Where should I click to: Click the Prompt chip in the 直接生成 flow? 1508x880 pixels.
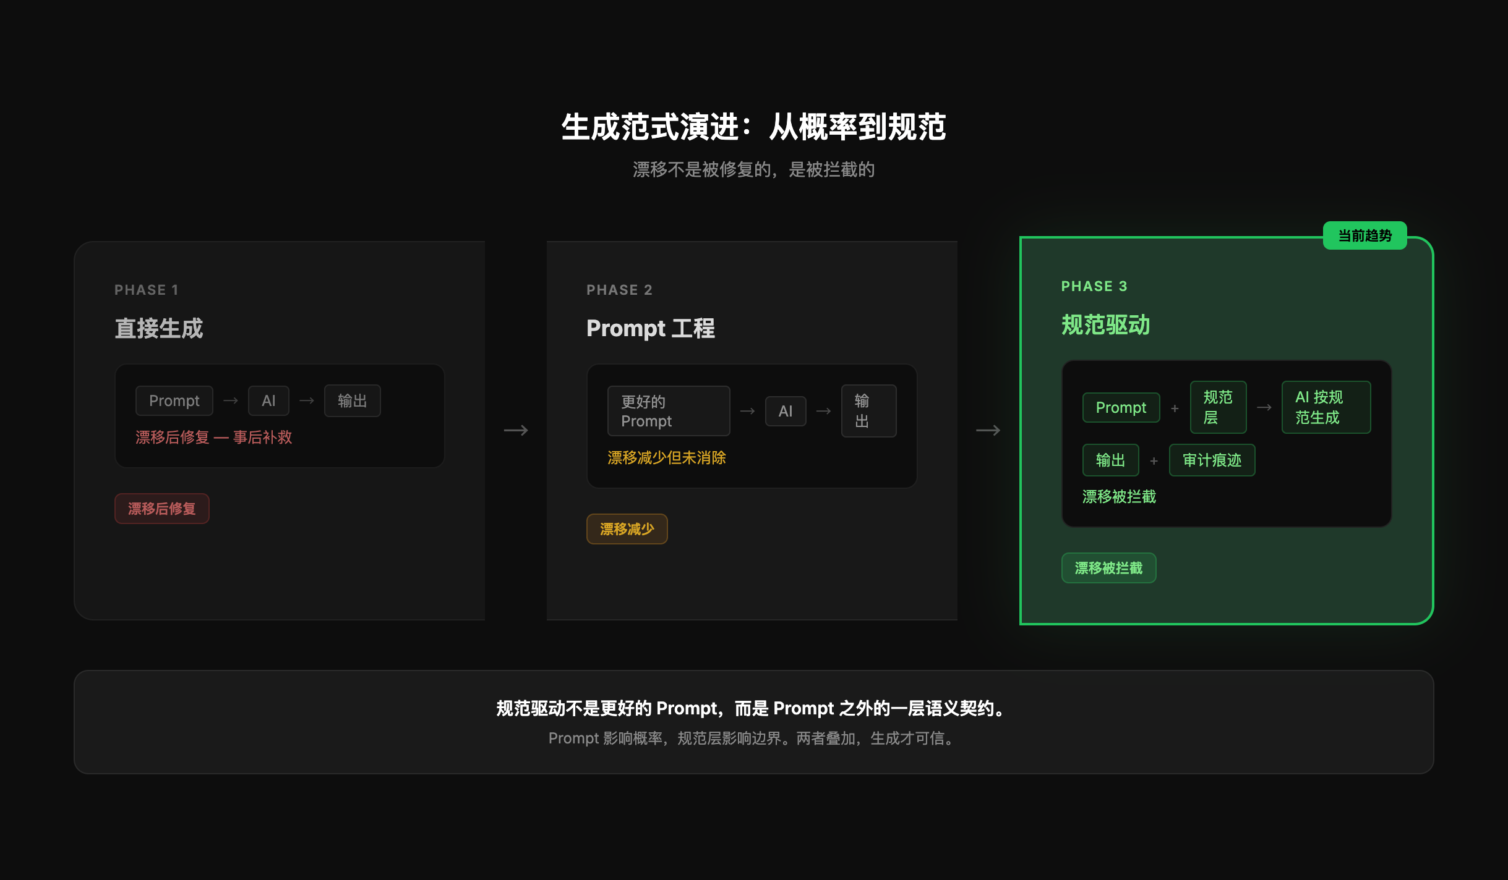point(174,400)
